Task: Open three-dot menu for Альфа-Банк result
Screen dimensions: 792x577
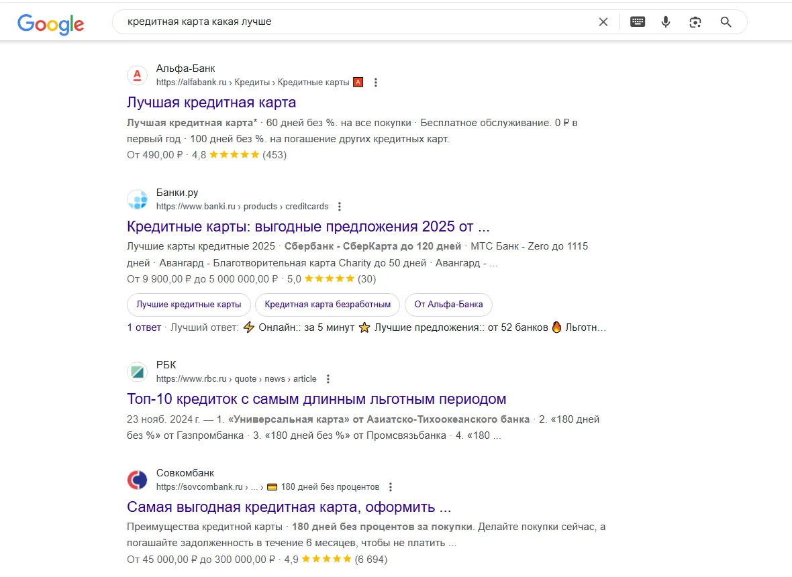Action: (x=376, y=83)
